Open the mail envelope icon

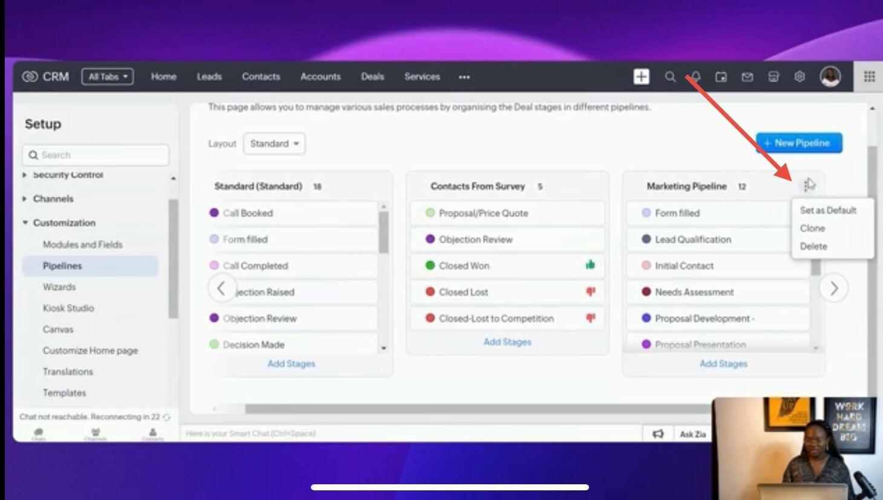[748, 77]
